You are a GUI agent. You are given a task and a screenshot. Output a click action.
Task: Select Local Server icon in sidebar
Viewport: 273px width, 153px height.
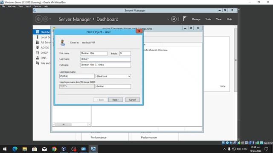pyautogui.click(x=38, y=37)
